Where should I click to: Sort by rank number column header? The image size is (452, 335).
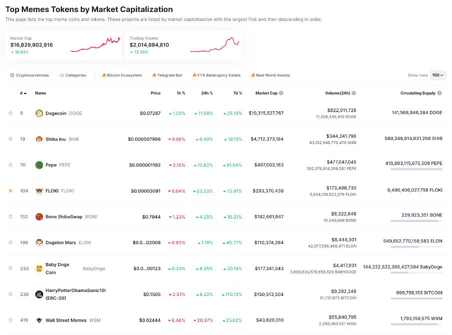(23, 93)
